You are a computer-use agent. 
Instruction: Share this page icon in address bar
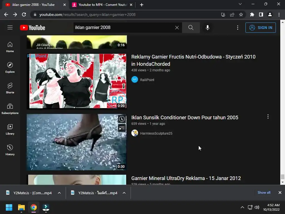[x=232, y=14]
